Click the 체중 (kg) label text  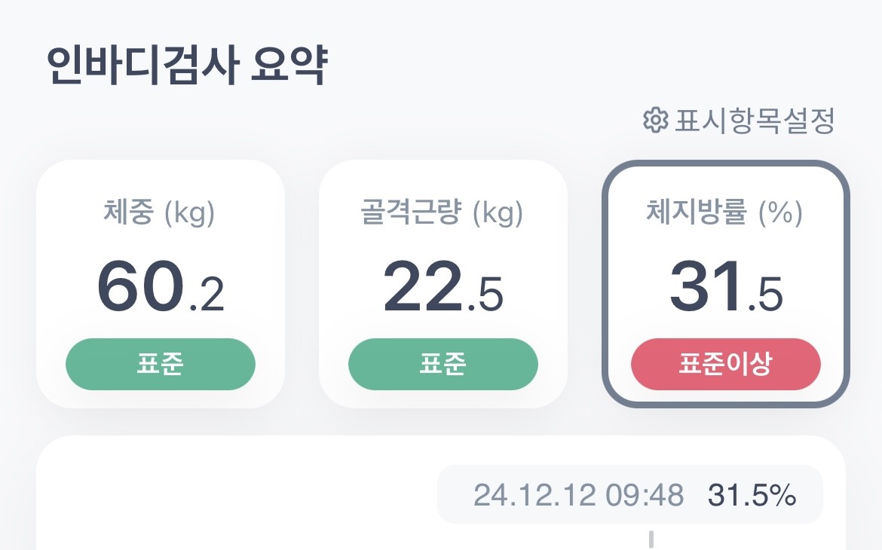pyautogui.click(x=160, y=213)
